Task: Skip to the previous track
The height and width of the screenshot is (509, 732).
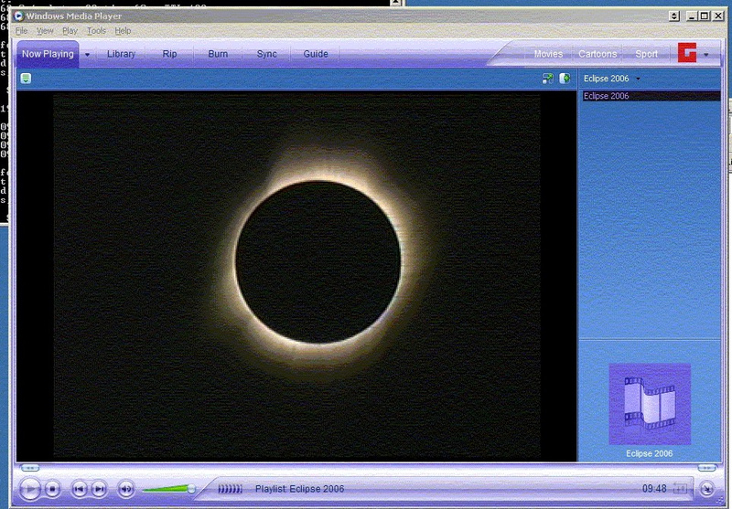Action: (x=79, y=489)
